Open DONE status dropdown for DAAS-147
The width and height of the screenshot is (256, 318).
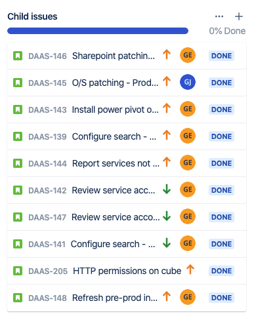tap(221, 217)
